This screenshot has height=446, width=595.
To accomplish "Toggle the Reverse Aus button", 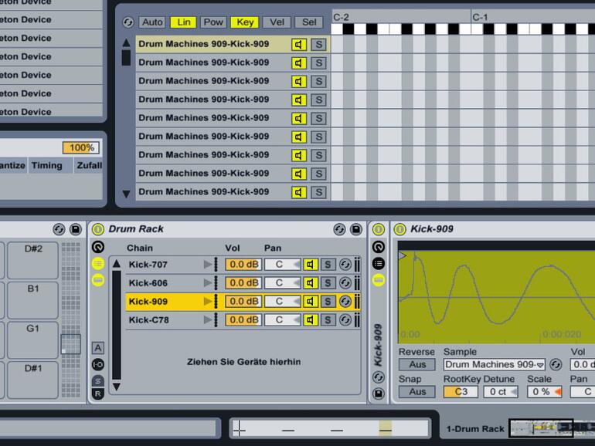I will (417, 364).
